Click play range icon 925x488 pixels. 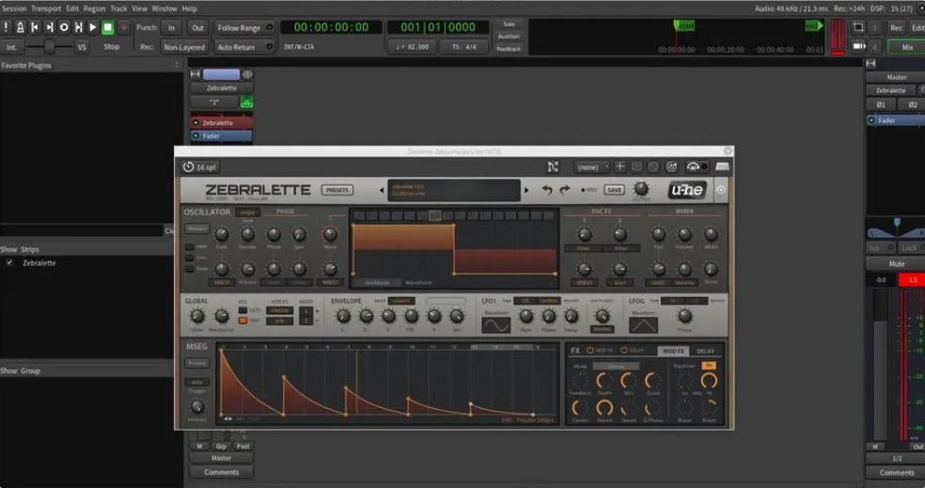[x=78, y=27]
